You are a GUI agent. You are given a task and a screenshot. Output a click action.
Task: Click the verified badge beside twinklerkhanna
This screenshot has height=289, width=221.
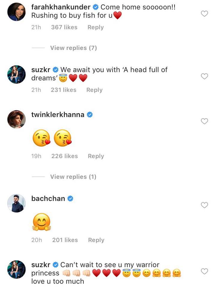tap(89, 115)
